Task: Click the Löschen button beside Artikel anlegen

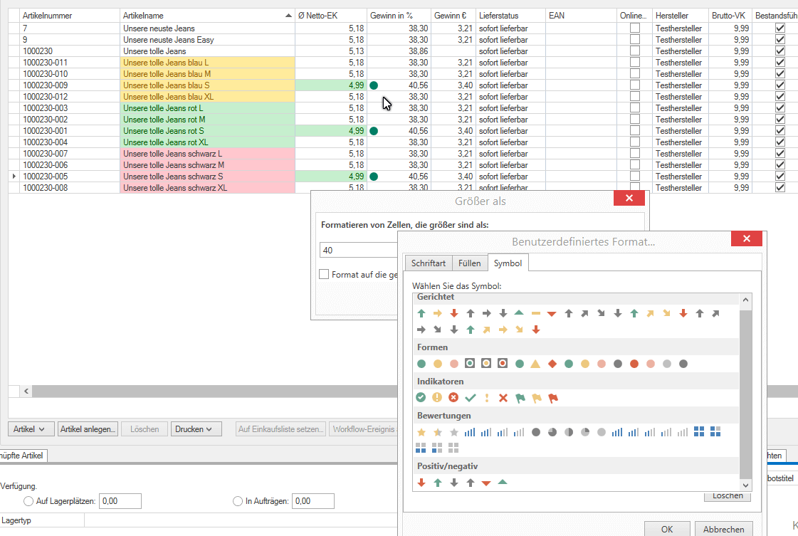Action: pos(145,429)
